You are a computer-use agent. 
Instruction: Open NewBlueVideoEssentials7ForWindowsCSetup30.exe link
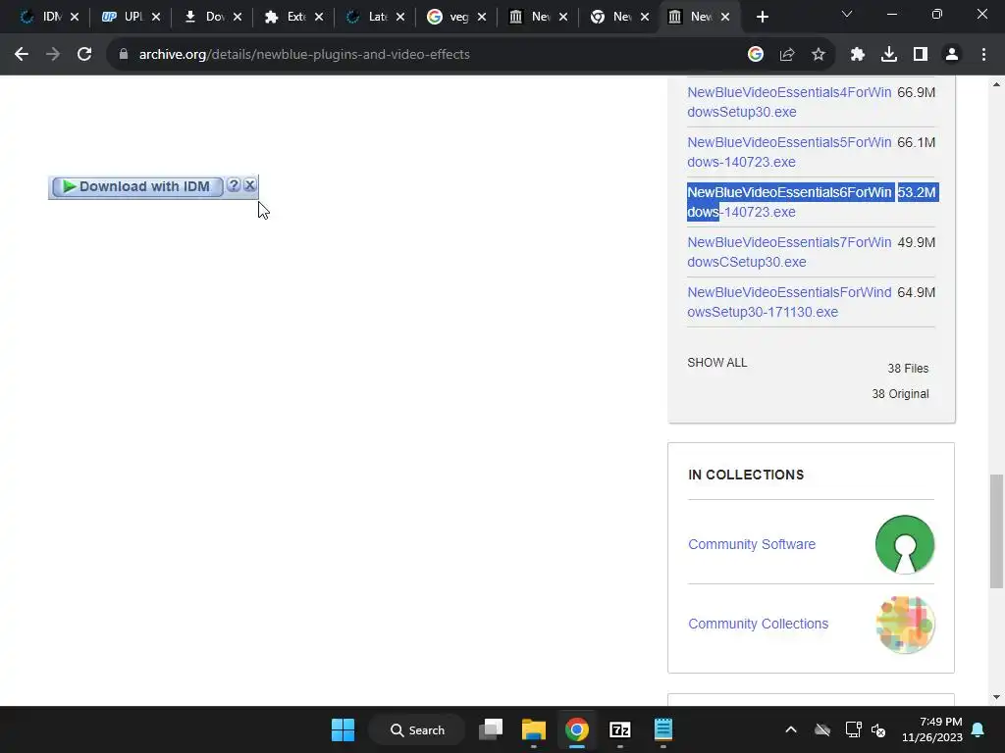pos(789,252)
